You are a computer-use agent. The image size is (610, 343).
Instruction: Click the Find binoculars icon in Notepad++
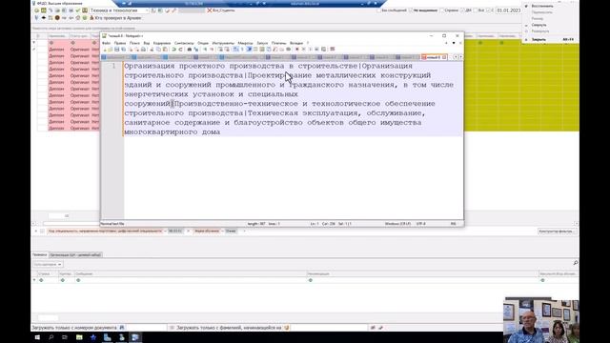(190, 50)
